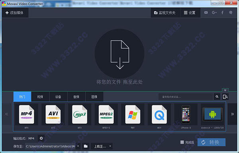The height and width of the screenshot is (153, 239).
Task: Click the Movavi app icon in title bar
Action: (x=4, y=4)
